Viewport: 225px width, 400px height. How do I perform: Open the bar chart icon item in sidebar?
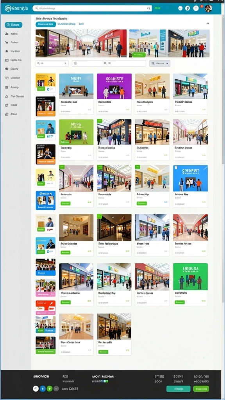click(x=7, y=34)
